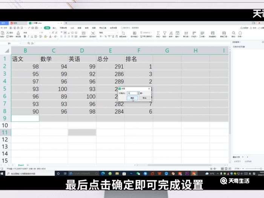The width and height of the screenshot is (264, 198).
Task: Click the Underline formatting icon
Action: [x=32, y=36]
